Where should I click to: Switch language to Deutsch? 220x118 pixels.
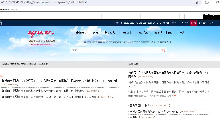tap(164, 23)
